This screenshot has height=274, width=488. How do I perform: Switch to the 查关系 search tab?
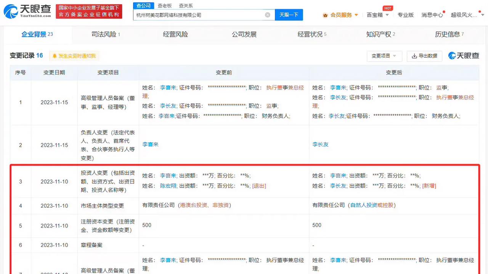click(186, 6)
